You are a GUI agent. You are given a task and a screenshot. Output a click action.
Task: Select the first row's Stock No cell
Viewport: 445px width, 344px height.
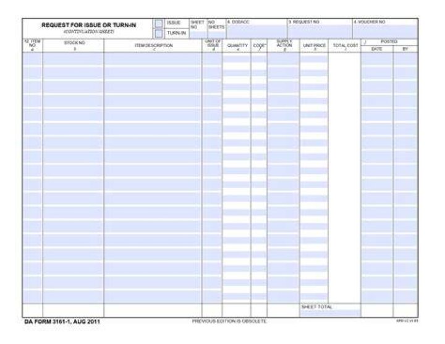(73, 59)
